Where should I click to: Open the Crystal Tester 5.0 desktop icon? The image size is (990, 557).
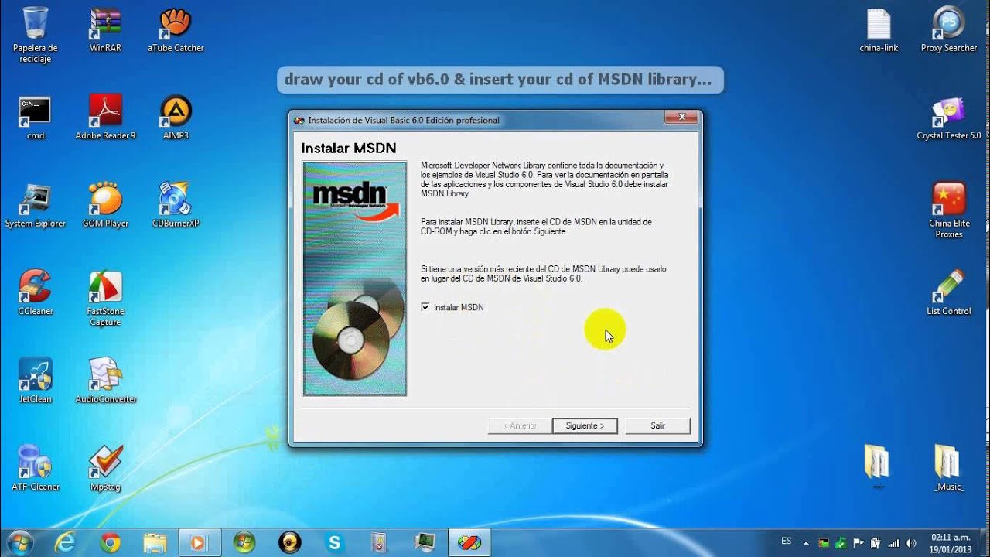coord(949,118)
